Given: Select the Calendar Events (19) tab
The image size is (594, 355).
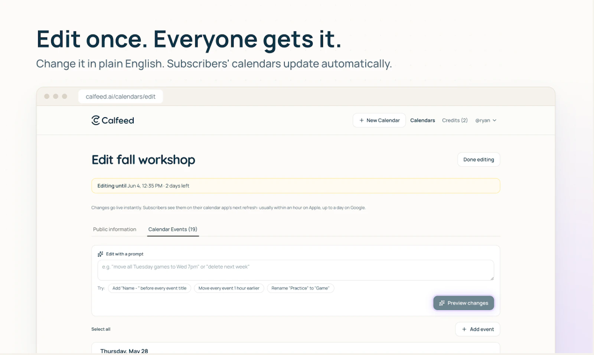Looking at the screenshot, I should pos(173,229).
